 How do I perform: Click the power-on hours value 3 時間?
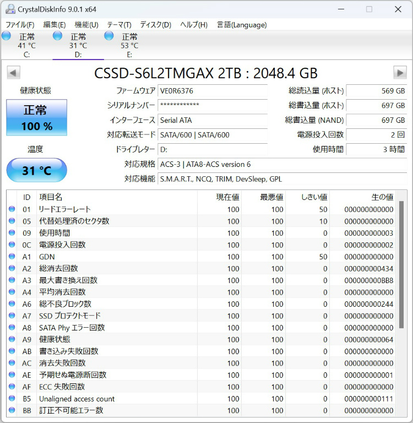(376, 149)
